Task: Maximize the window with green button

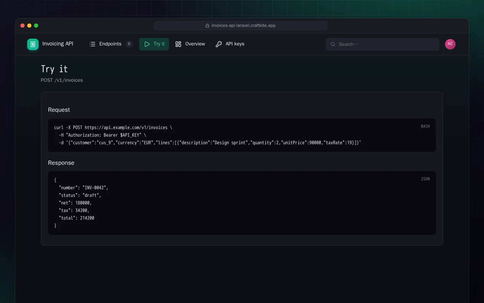Action: [x=36, y=26]
